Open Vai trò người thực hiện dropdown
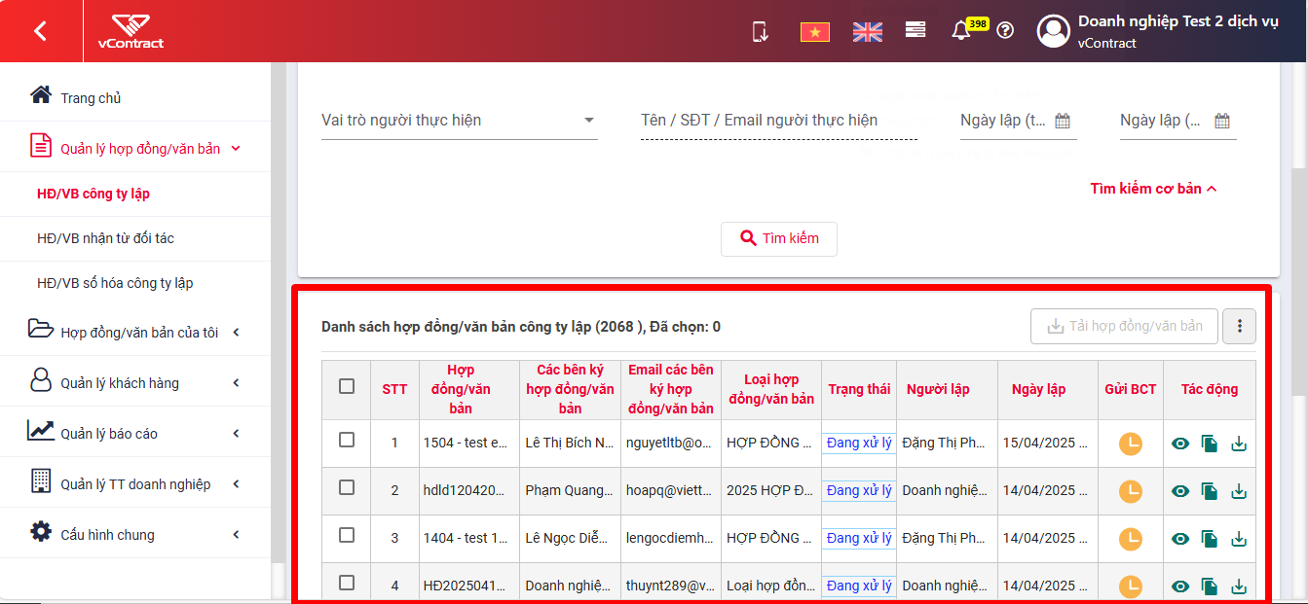 pos(460,121)
